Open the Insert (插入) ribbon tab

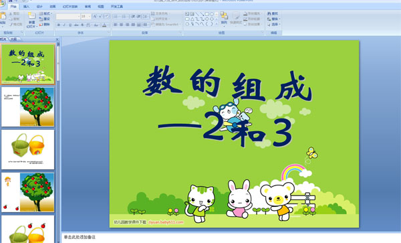[26, 7]
